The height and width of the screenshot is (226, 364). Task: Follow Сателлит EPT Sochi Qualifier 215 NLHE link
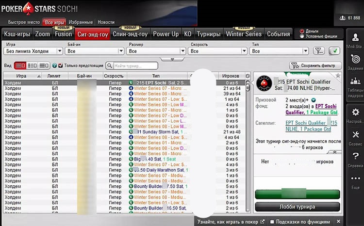(311, 126)
